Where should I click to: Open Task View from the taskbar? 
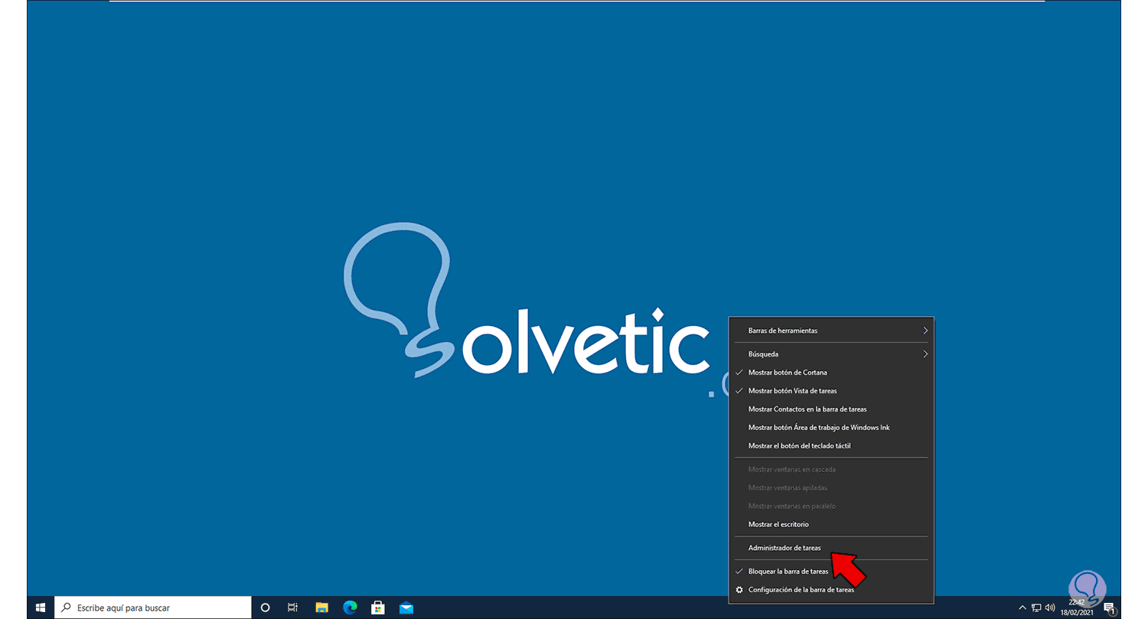point(292,607)
